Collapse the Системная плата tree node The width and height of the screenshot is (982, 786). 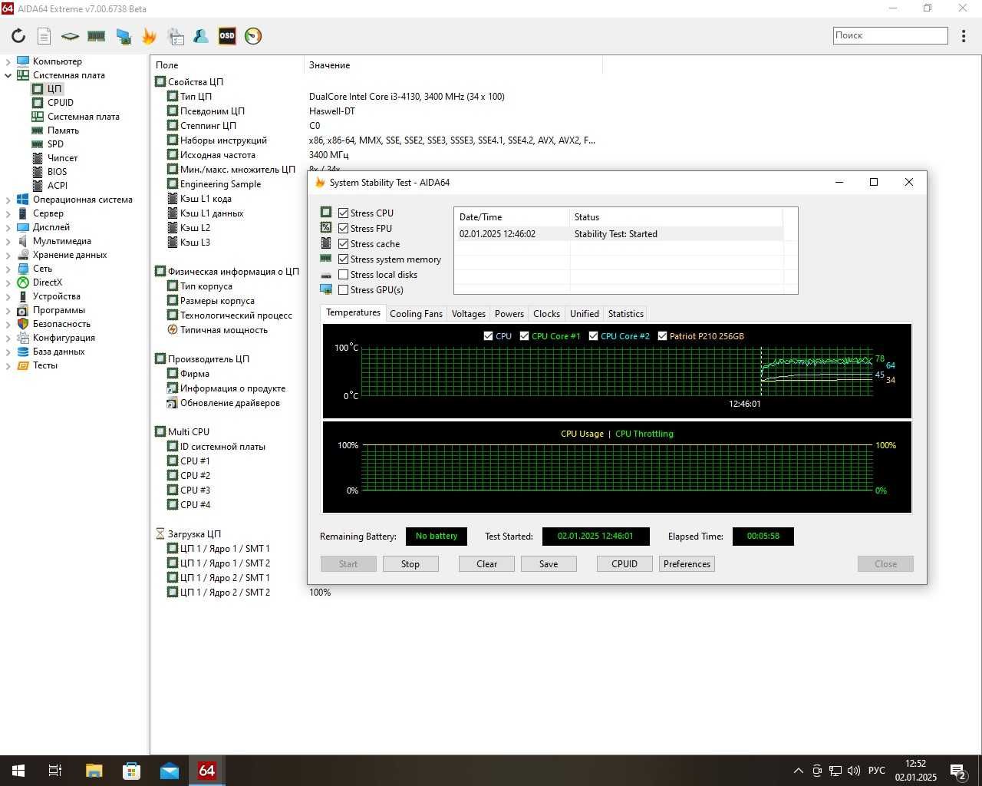(8, 75)
